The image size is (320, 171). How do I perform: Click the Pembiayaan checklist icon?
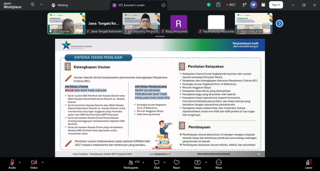pos(182,126)
